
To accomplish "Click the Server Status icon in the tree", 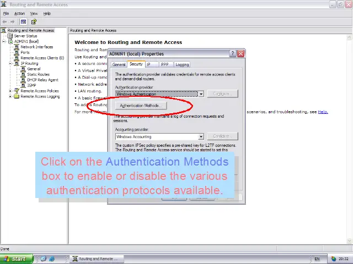I will (x=10, y=36).
